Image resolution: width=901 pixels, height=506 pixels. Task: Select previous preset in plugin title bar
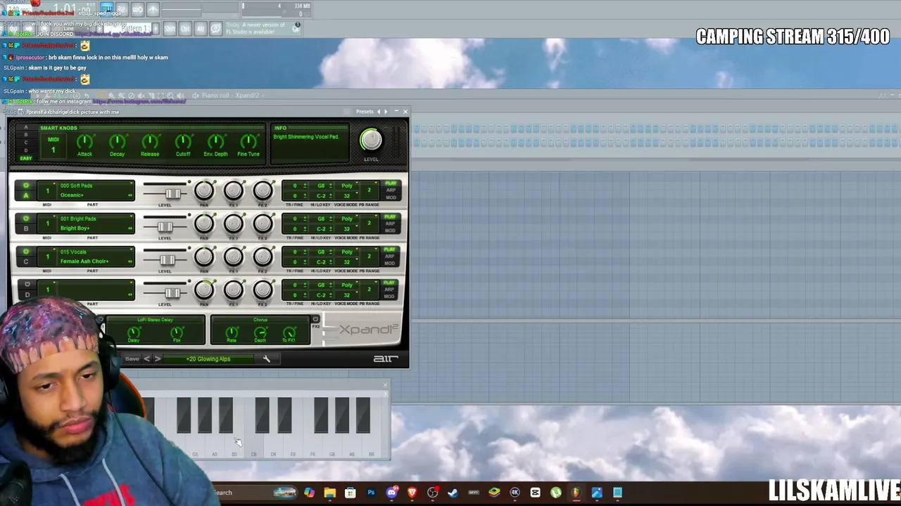pos(379,112)
